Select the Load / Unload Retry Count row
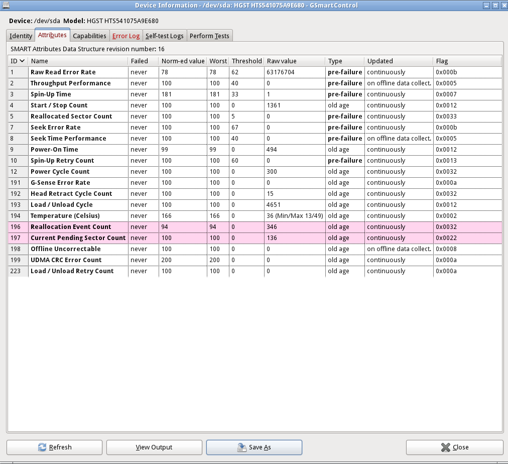 point(255,271)
